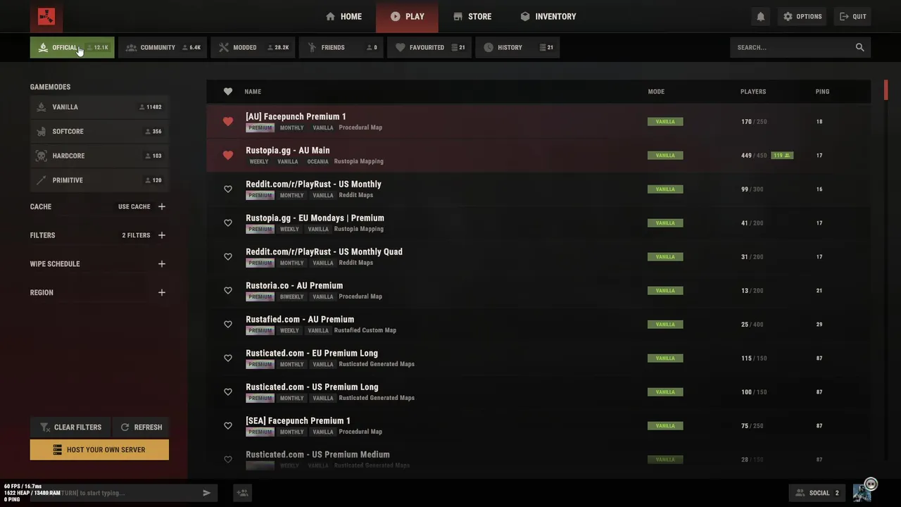Open the notifications bell
The height and width of the screenshot is (507, 901).
coord(760,16)
